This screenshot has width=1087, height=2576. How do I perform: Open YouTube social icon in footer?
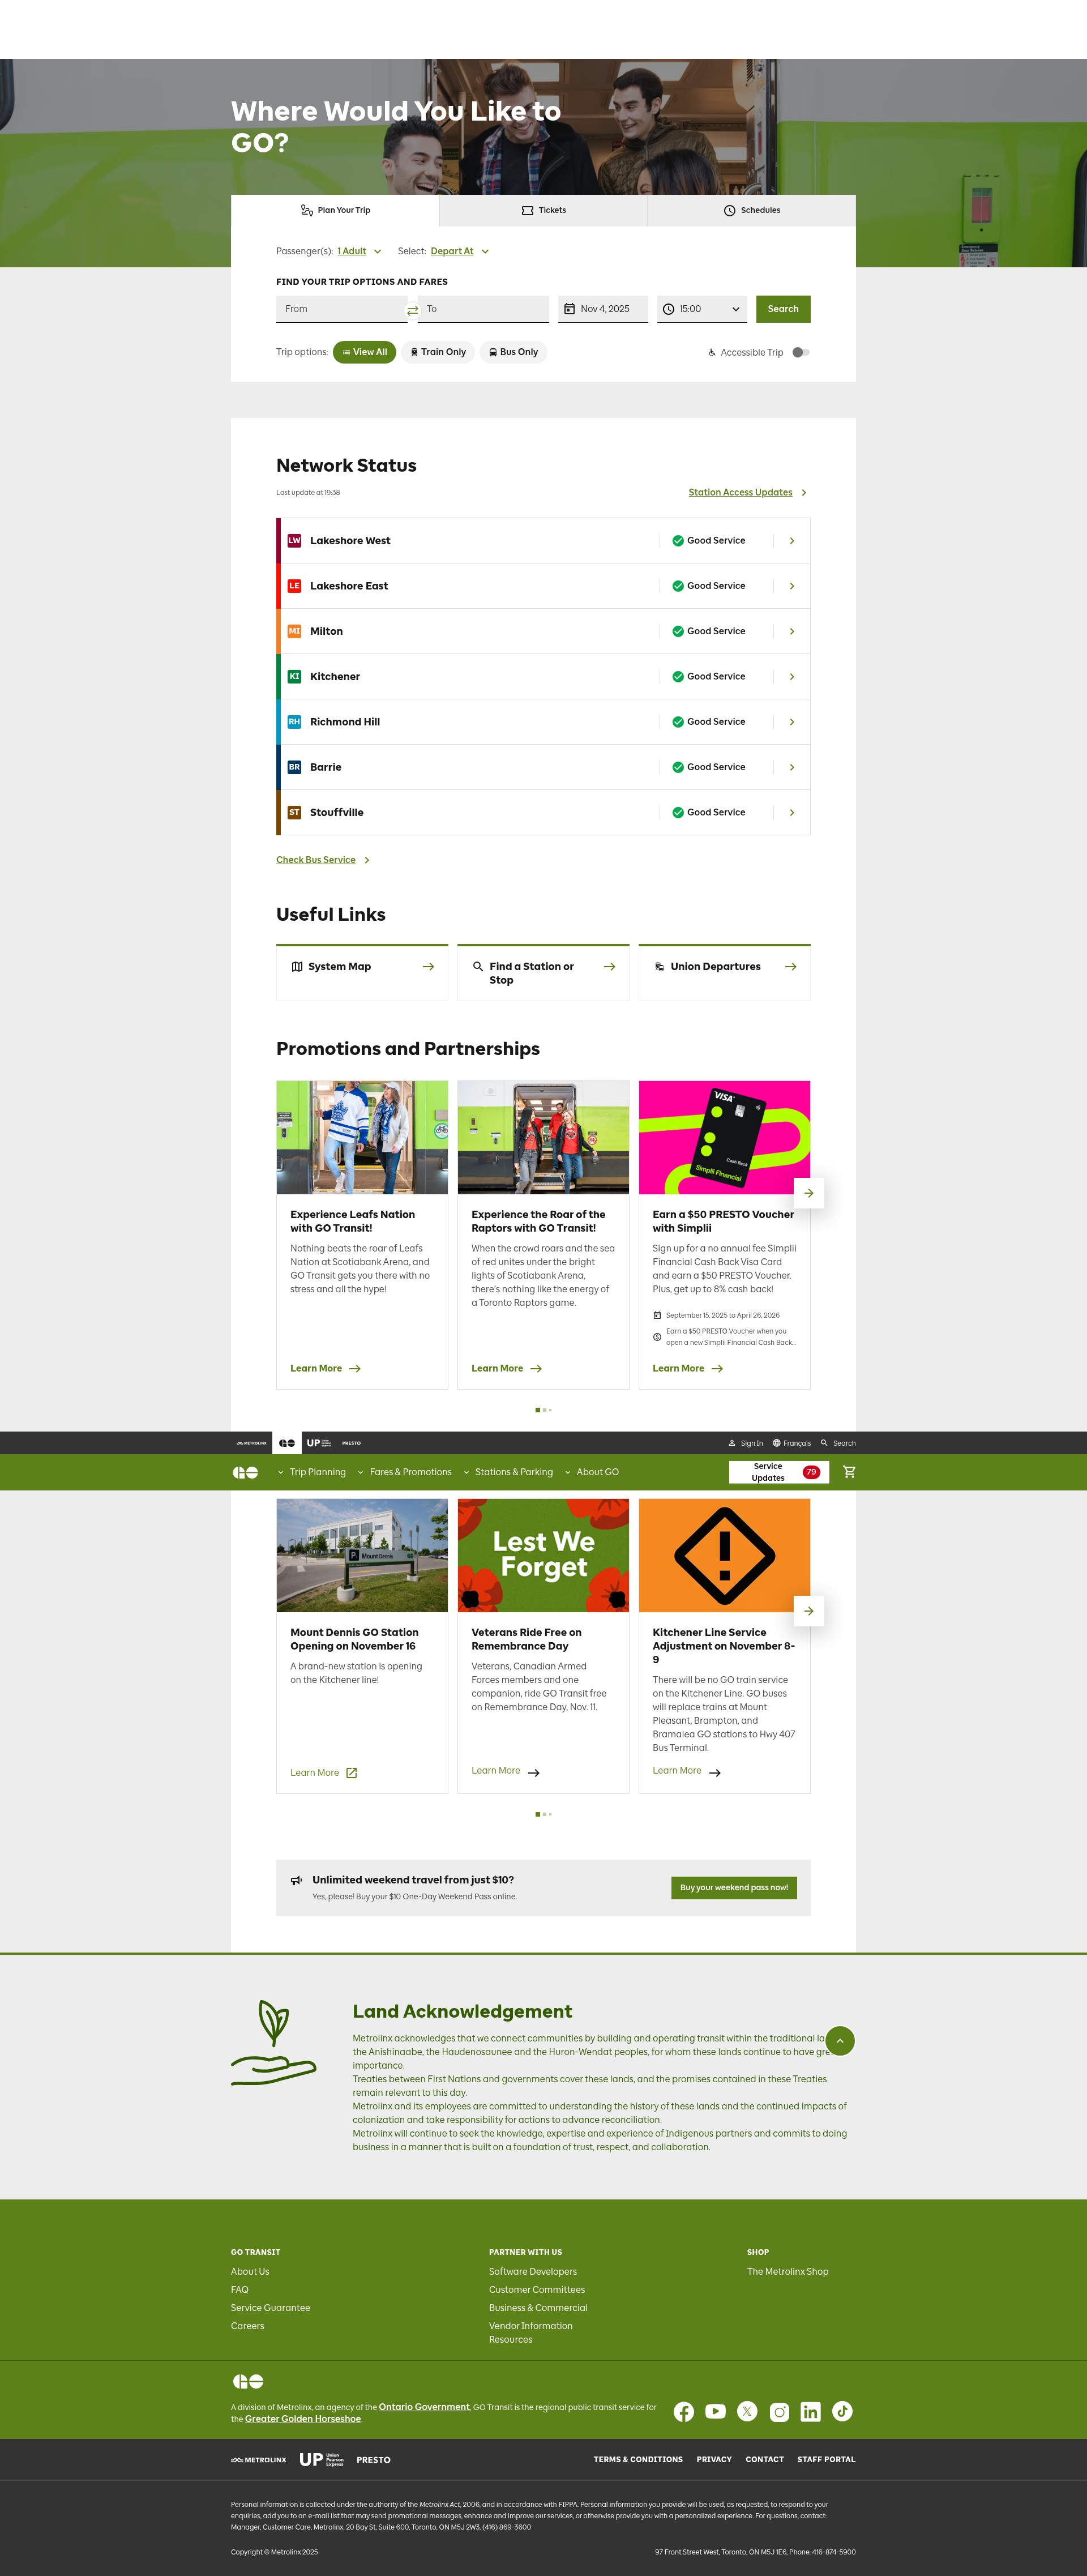[x=715, y=2411]
